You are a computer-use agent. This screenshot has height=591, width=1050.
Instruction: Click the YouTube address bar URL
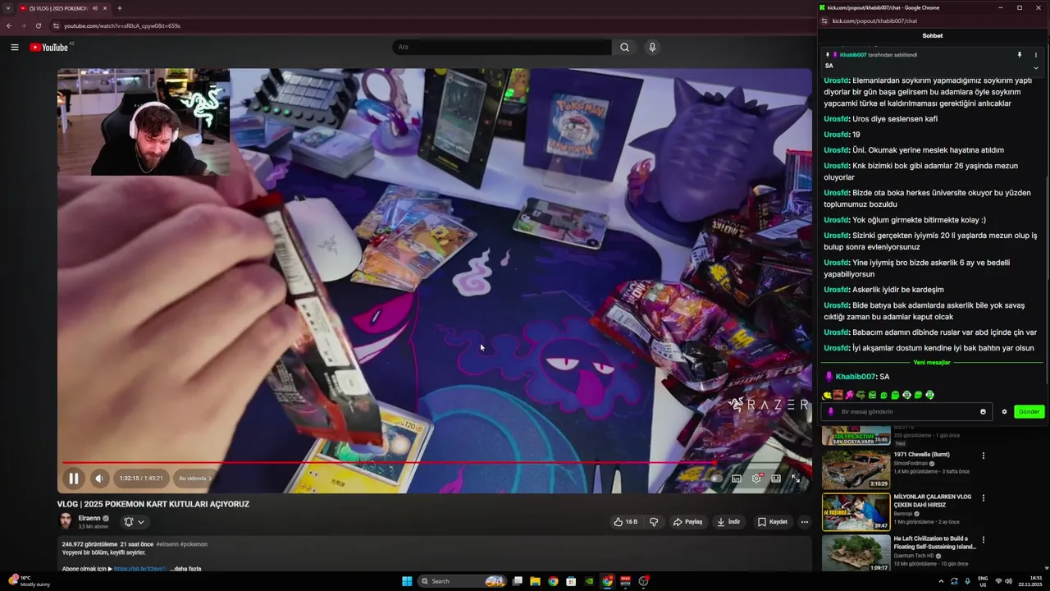[122, 25]
